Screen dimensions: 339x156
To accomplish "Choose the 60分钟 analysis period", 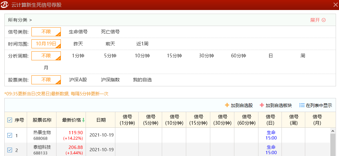I will (x=238, y=56).
